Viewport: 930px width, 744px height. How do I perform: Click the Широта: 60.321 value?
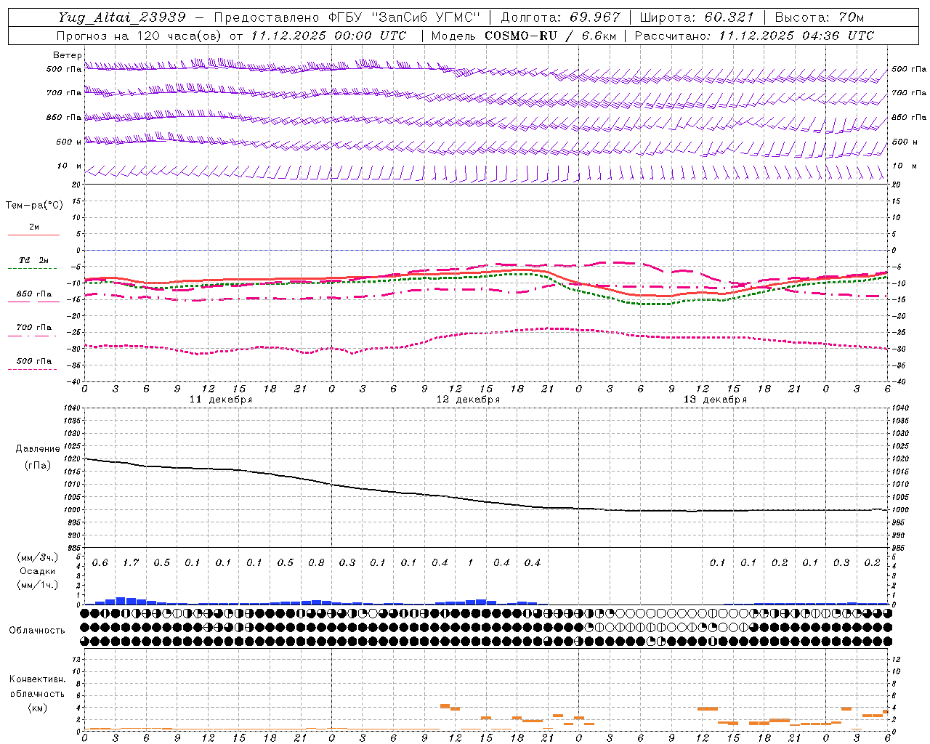[x=697, y=17]
